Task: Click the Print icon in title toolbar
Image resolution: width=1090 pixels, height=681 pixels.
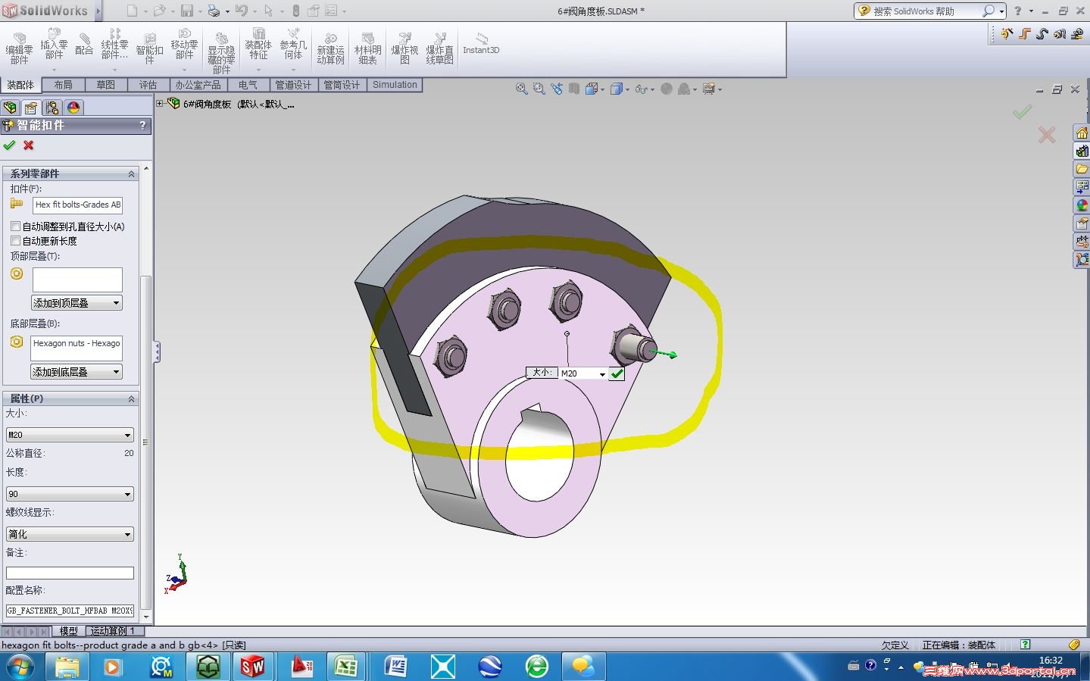Action: [214, 11]
